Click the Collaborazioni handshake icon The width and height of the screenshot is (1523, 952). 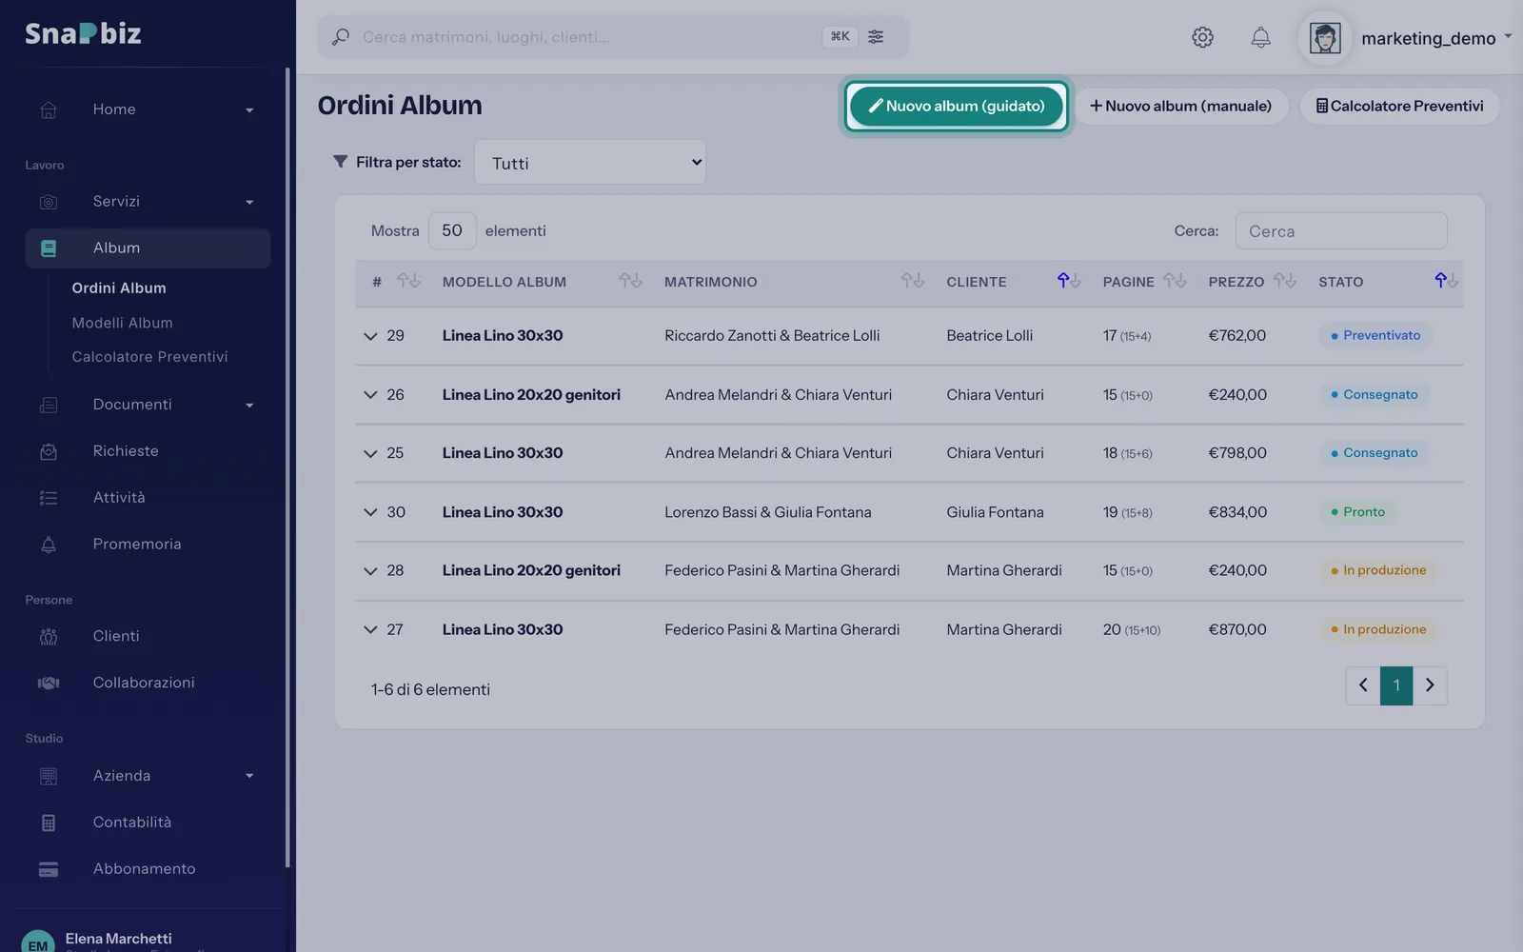point(49,683)
